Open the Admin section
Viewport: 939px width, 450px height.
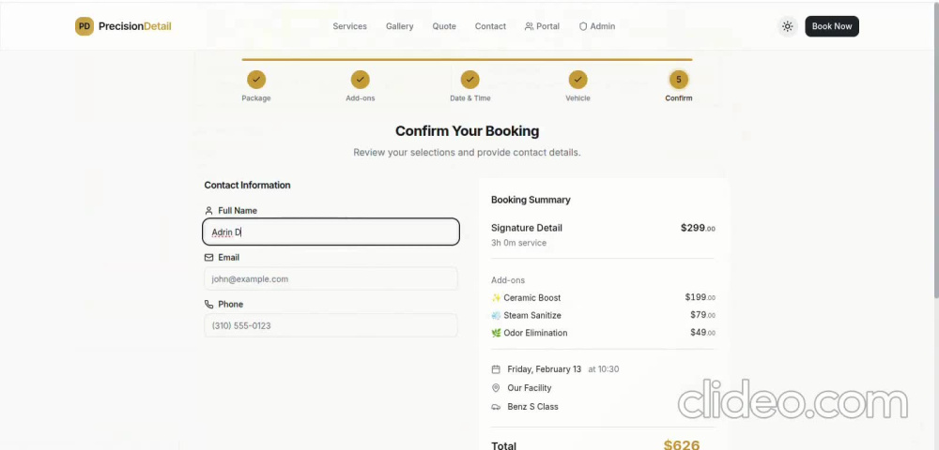coord(597,26)
